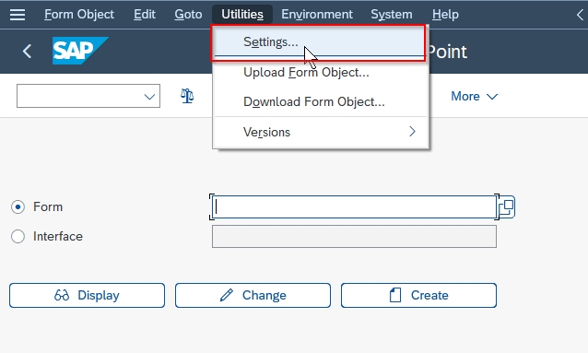Image resolution: width=588 pixels, height=353 pixels.
Task: Choose Download Form Object... menu entry
Action: 321,101
